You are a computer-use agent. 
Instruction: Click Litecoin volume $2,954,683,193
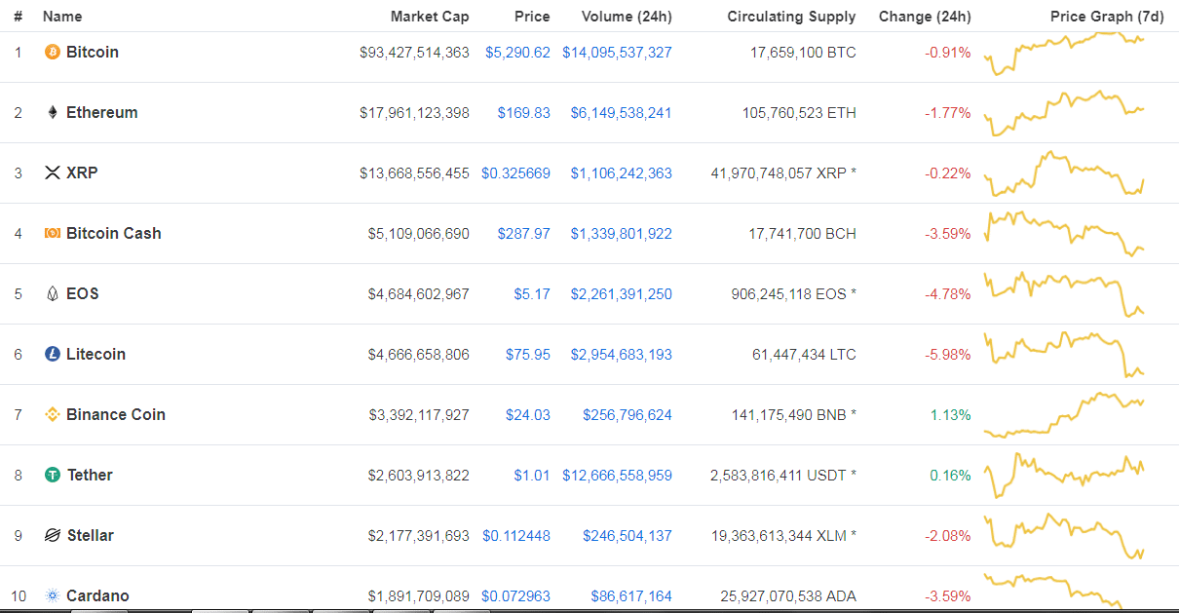coord(622,354)
